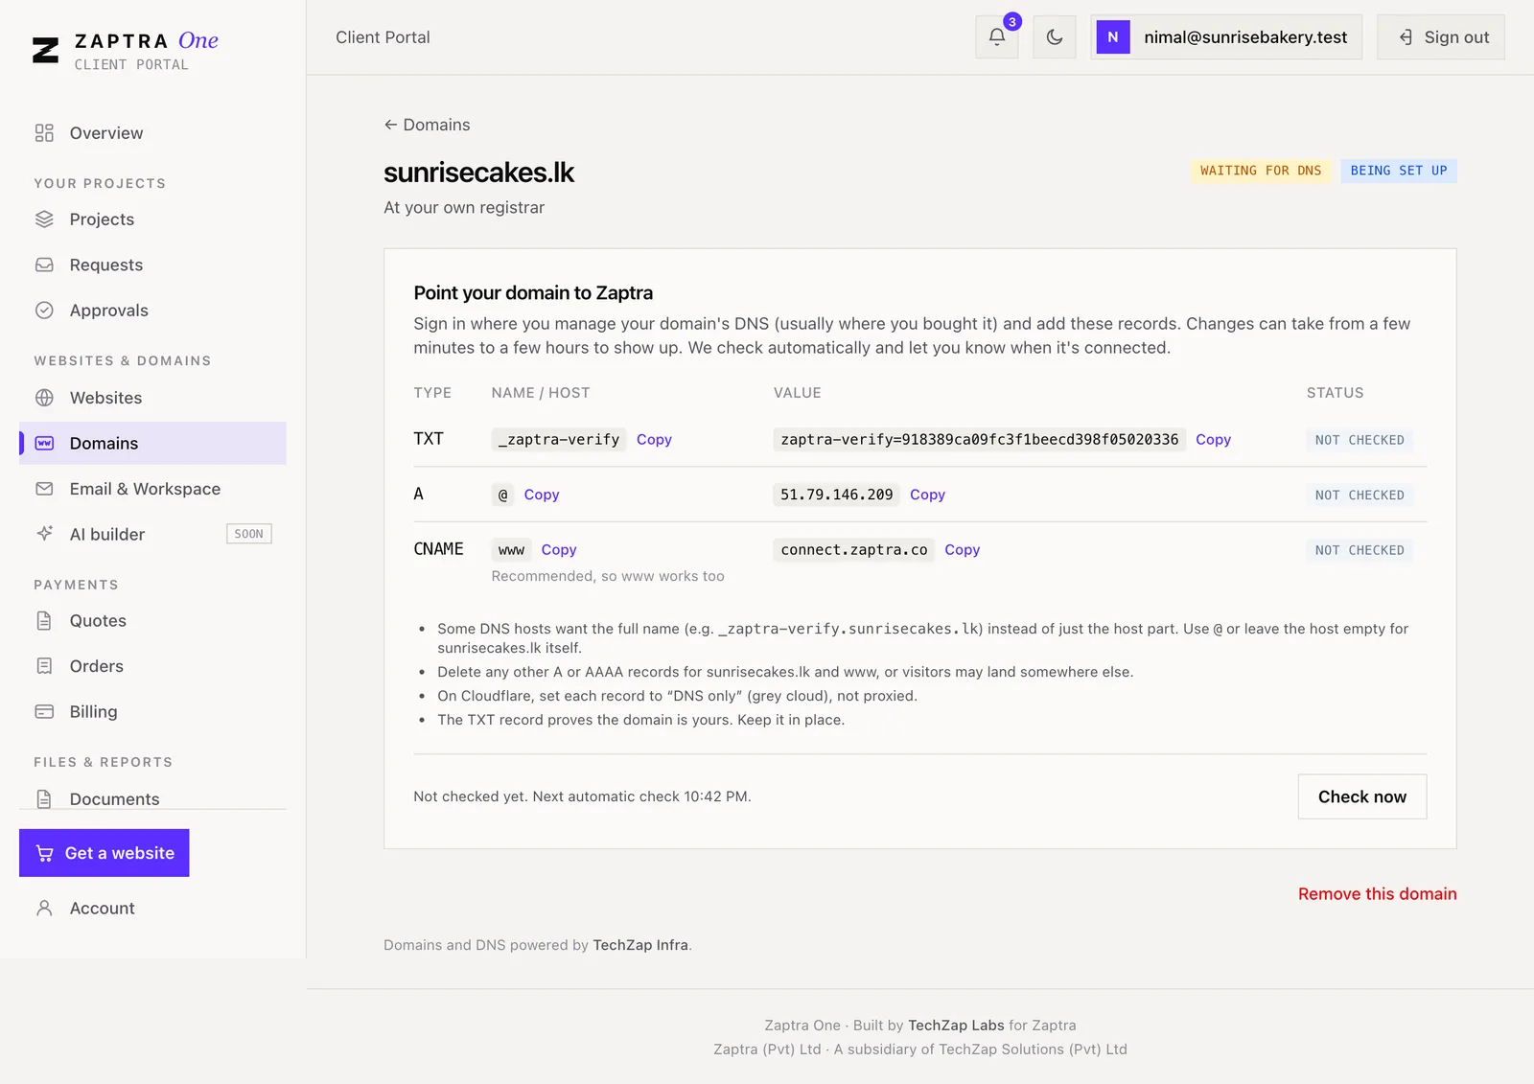The width and height of the screenshot is (1534, 1084).
Task: Open Approvals section
Action: [152, 311]
